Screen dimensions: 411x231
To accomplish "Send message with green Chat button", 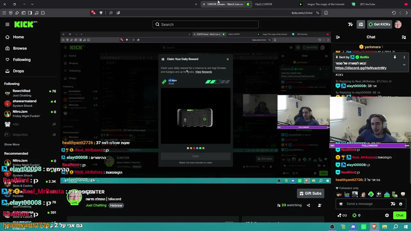I will click(x=399, y=216).
